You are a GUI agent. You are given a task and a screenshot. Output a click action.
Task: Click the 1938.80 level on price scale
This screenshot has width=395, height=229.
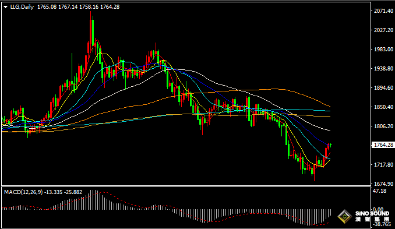384,69
